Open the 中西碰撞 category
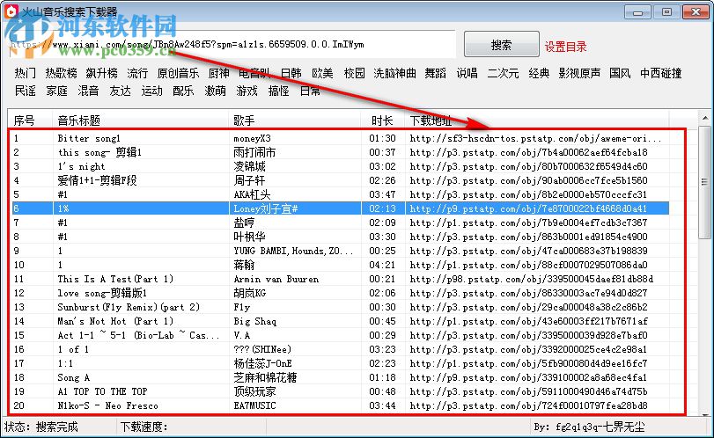 point(660,73)
